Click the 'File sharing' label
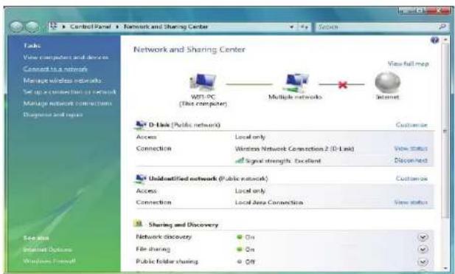 [x=153, y=249]
